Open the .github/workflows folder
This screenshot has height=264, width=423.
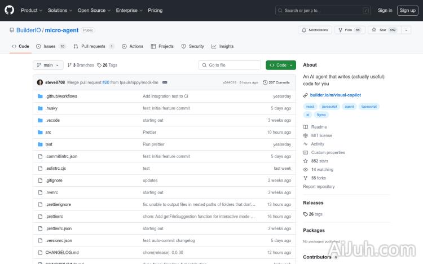click(x=61, y=96)
